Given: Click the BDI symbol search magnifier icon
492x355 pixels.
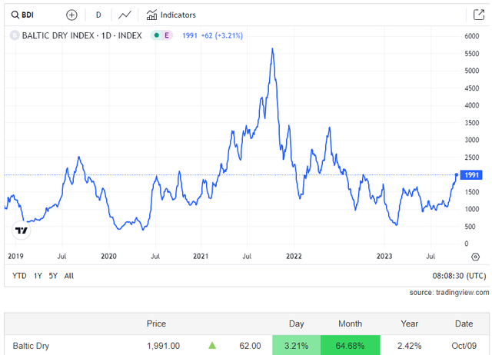Looking at the screenshot, I should tap(13, 15).
